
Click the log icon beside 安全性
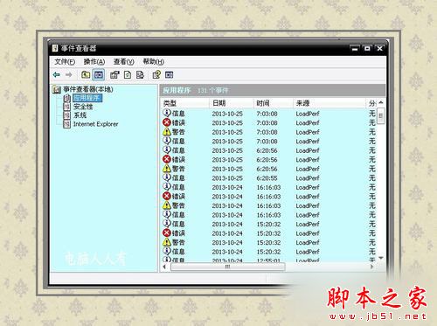pyautogui.click(x=67, y=107)
